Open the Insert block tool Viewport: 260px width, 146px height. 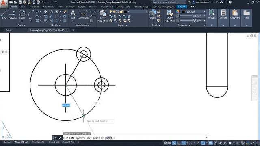(x=153, y=15)
